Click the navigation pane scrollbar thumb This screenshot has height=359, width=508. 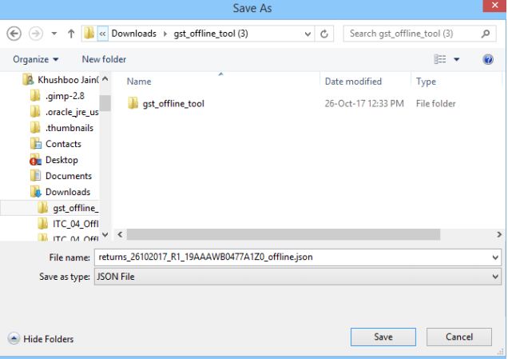coord(105,103)
